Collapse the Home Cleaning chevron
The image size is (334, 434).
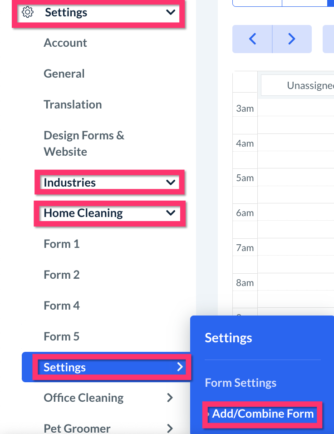point(171,213)
